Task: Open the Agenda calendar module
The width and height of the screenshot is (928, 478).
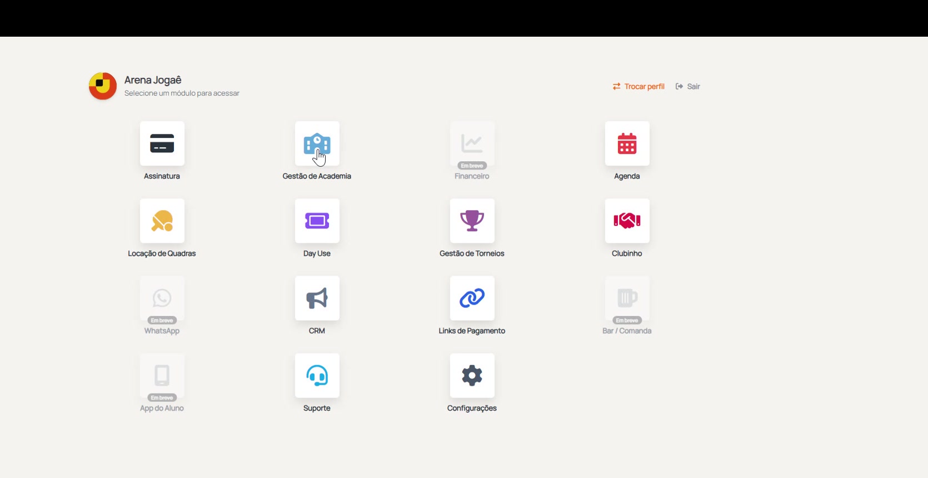Action: [x=627, y=143]
